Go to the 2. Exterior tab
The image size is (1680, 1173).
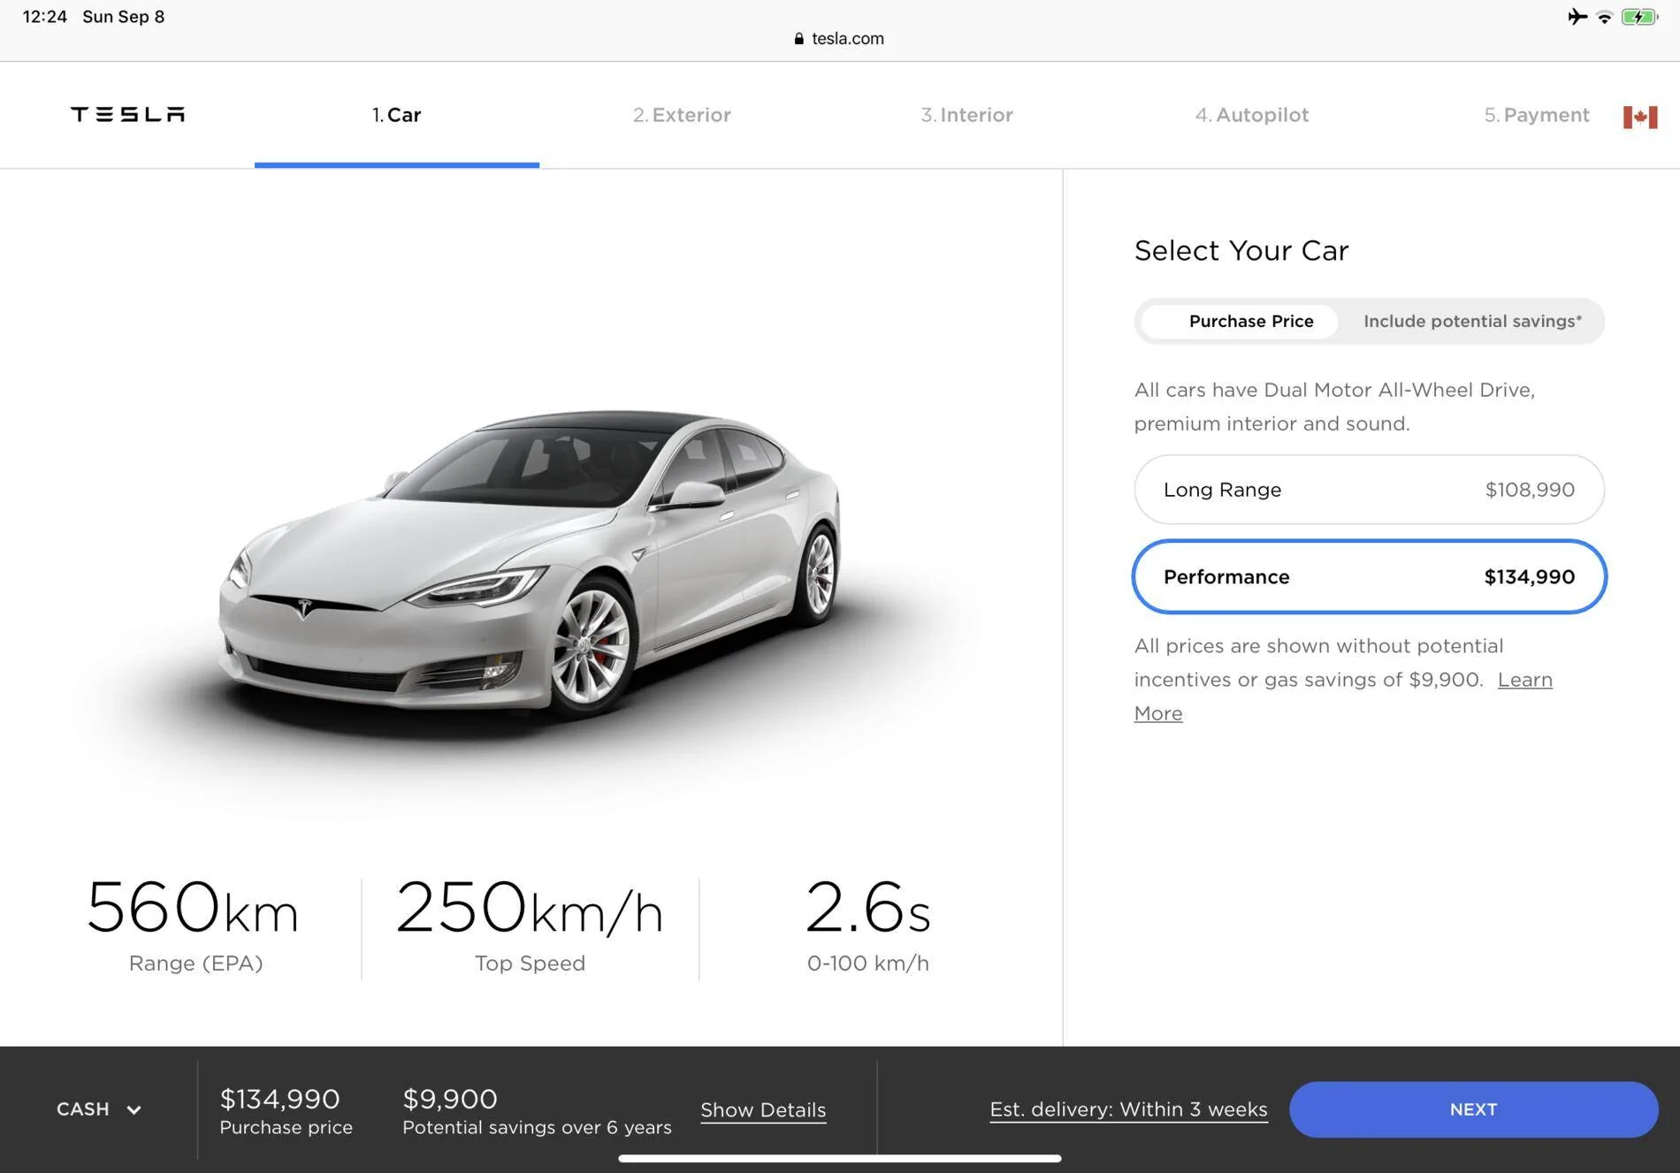pos(682,115)
